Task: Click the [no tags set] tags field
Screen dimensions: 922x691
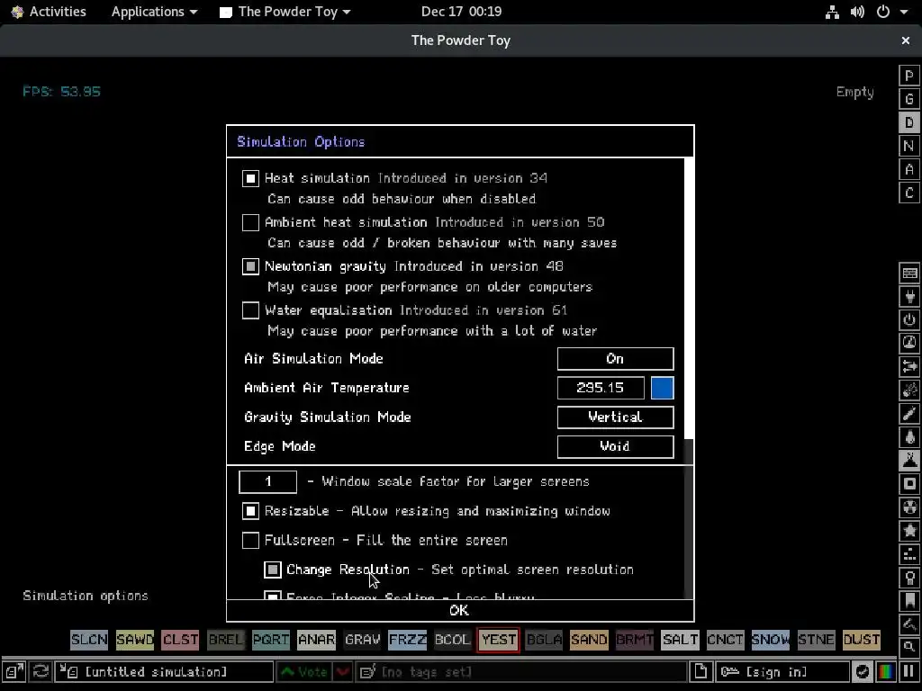Action: pos(521,671)
